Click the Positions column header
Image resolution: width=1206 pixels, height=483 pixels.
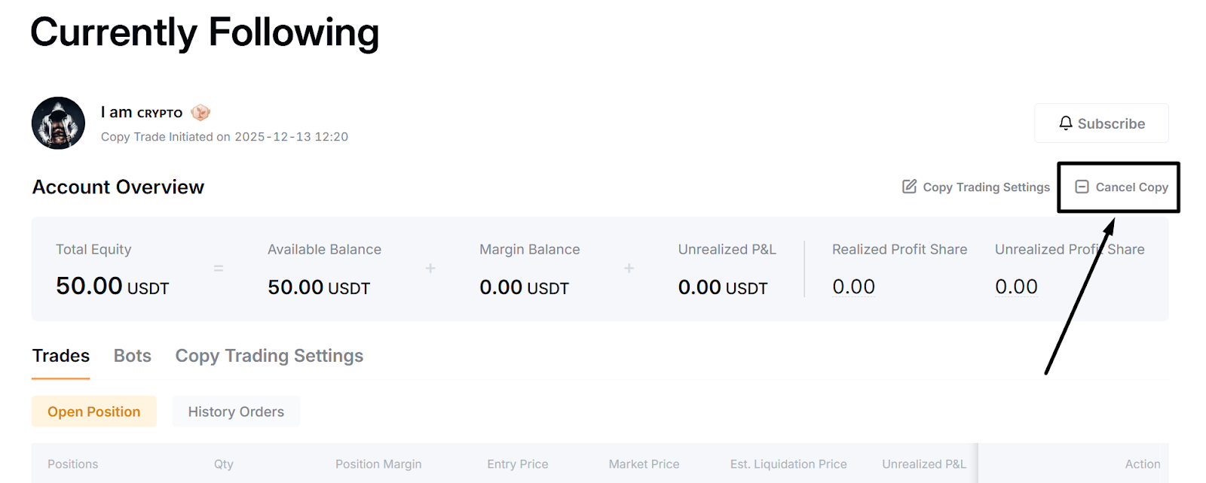coord(73,463)
